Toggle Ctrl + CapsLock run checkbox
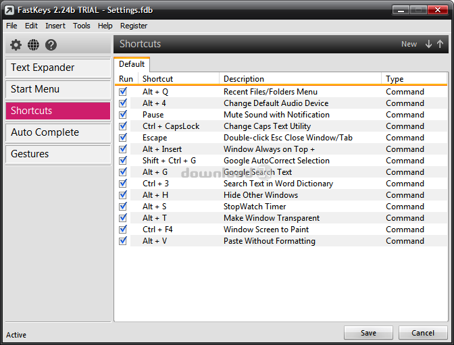 (x=123, y=126)
